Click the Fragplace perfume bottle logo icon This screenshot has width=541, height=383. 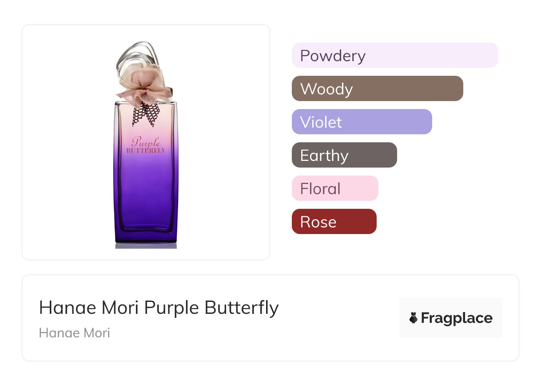click(x=414, y=318)
